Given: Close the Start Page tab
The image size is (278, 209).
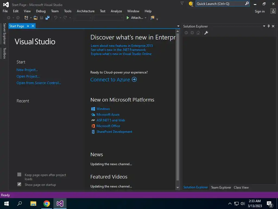Looking at the screenshot, I should tap(33, 26).
